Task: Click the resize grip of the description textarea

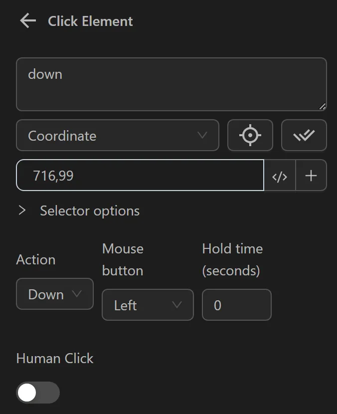Action: click(323, 106)
